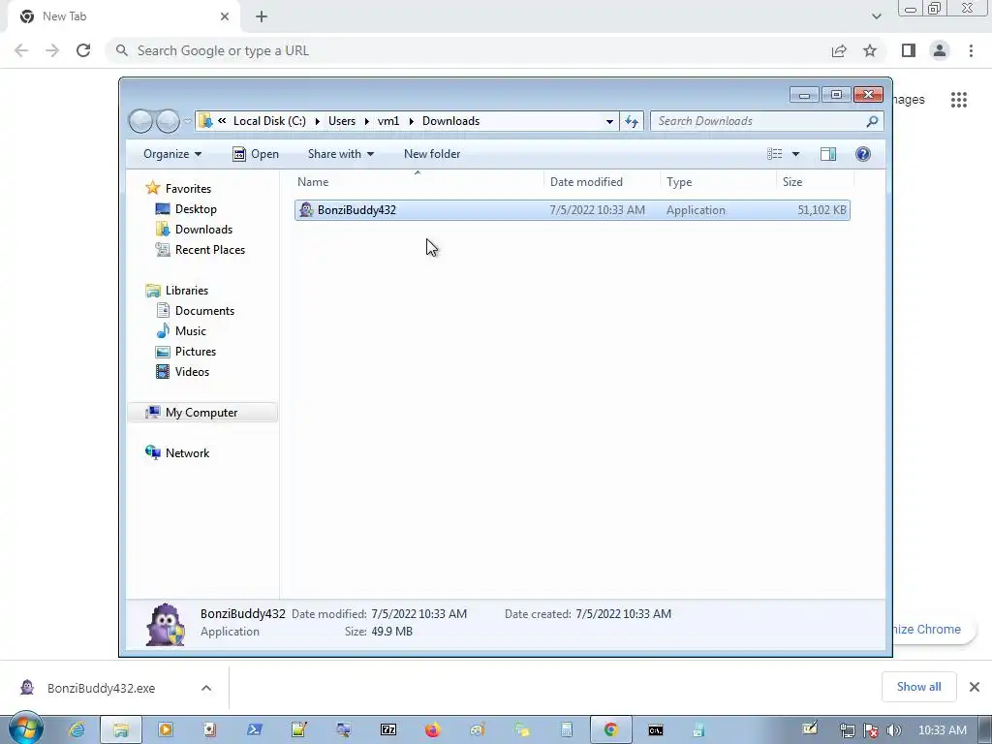The image size is (992, 744).
Task: Select the New Tab tab
Action: 125,16
